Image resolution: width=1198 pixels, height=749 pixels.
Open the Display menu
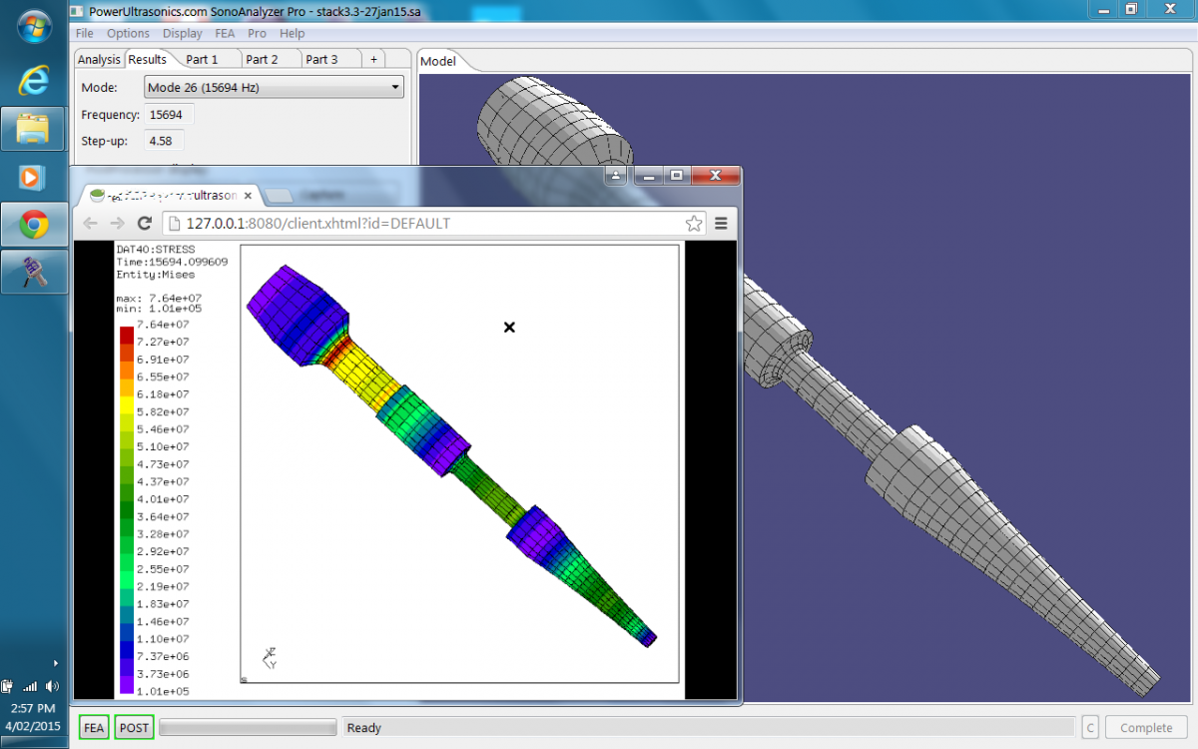point(183,33)
